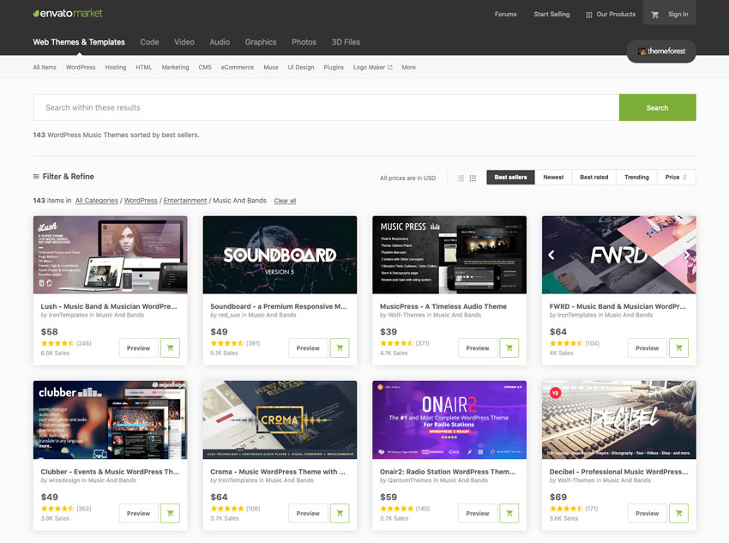
Task: Click the Filter & Refine icon
Action: point(36,177)
